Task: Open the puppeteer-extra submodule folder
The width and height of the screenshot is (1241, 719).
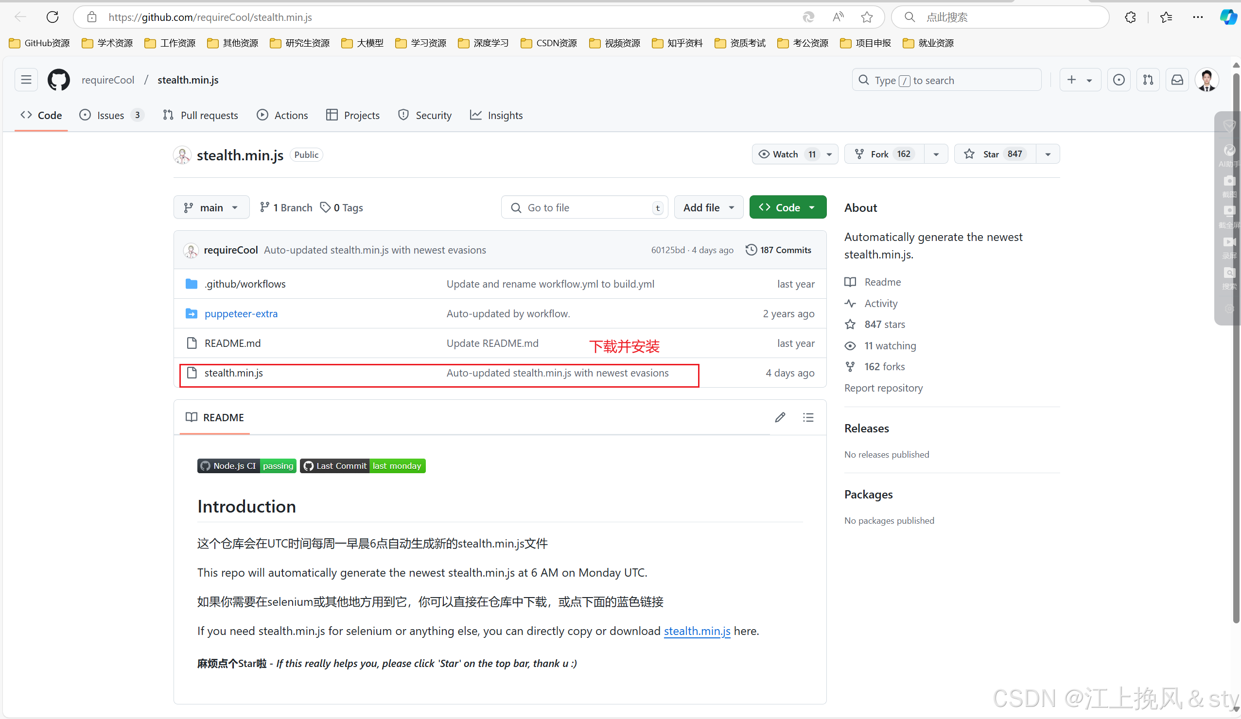Action: tap(241, 313)
